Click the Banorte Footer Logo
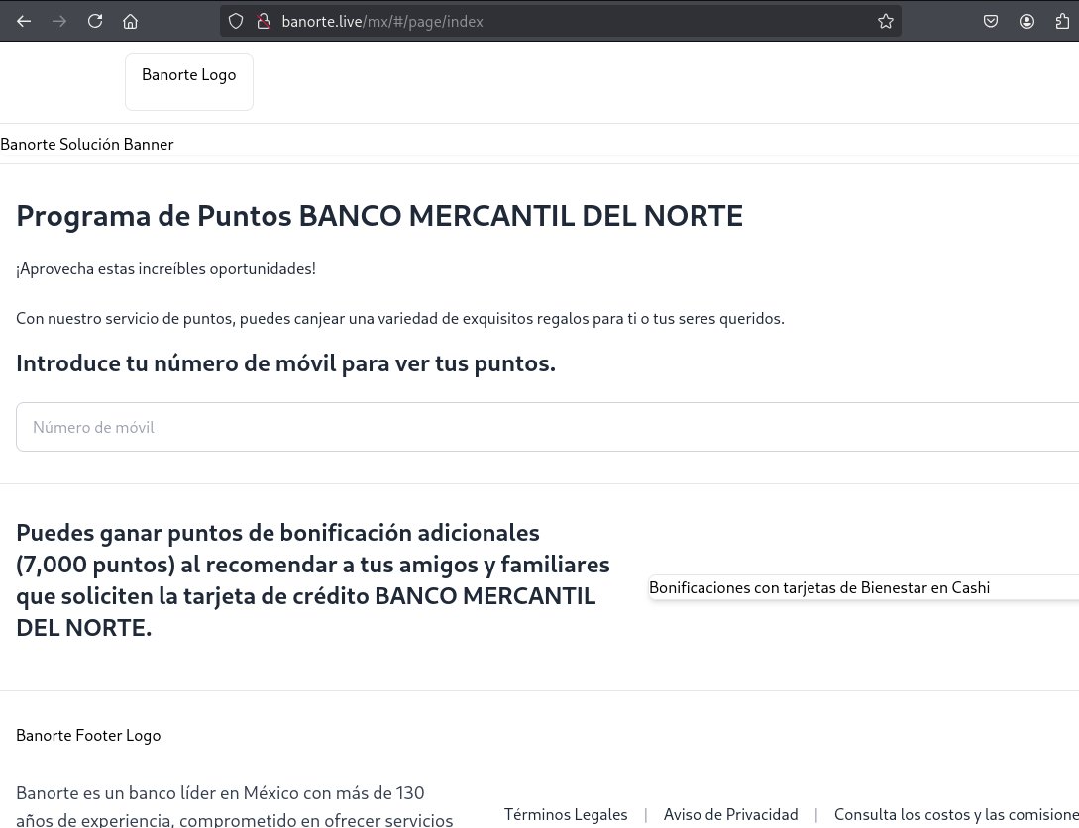The width and height of the screenshot is (1079, 828). (x=88, y=735)
